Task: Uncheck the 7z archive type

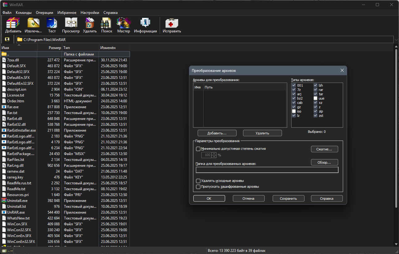Action: [294, 90]
